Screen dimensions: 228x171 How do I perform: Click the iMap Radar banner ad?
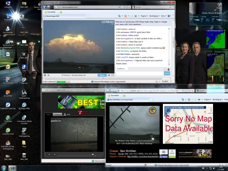click(x=81, y=102)
